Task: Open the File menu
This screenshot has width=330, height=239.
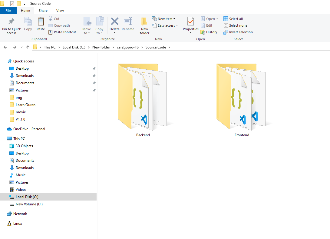Action: click(8, 11)
